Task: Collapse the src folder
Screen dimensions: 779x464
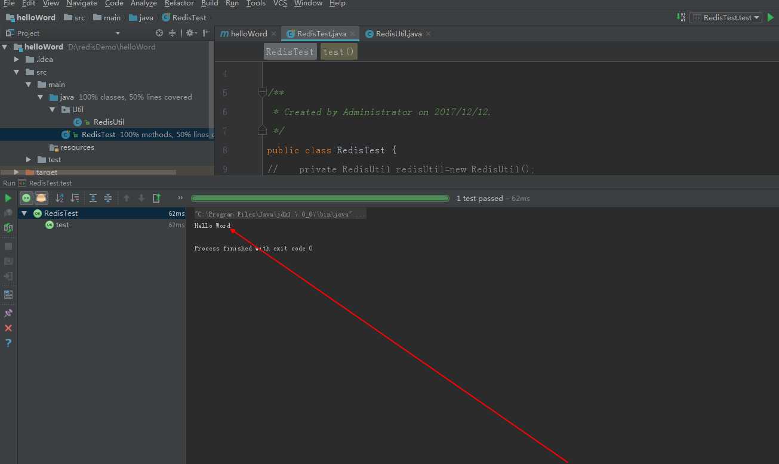Action: [x=17, y=72]
